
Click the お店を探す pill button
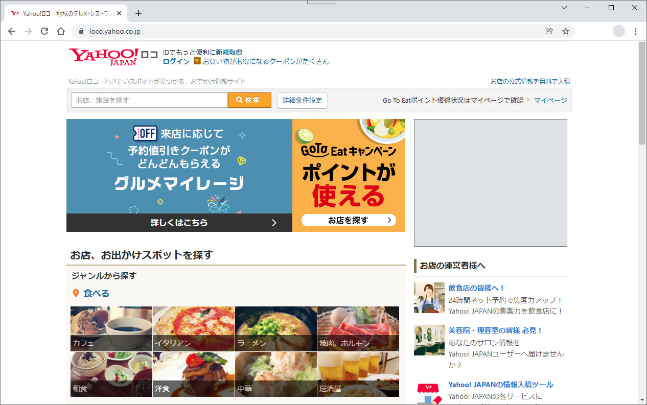click(349, 220)
